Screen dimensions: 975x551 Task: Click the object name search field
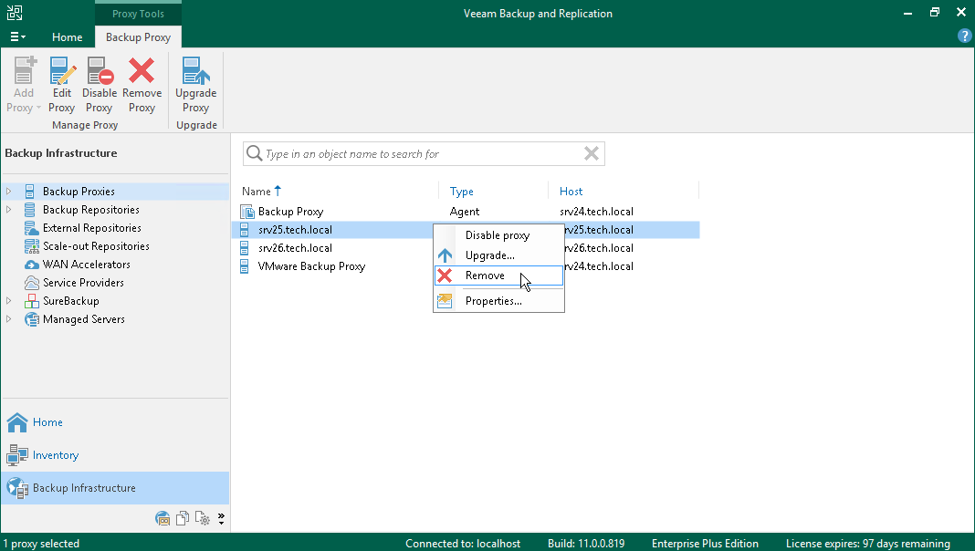point(420,154)
